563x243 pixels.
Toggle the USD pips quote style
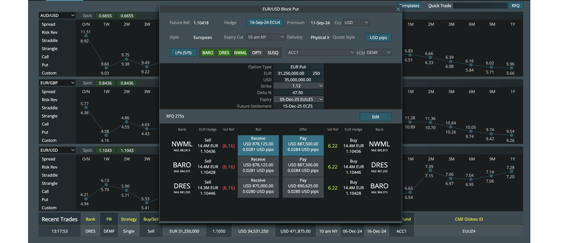378,38
